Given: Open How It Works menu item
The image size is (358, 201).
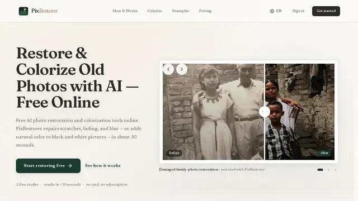Looking at the screenshot, I should pyautogui.click(x=125, y=11).
